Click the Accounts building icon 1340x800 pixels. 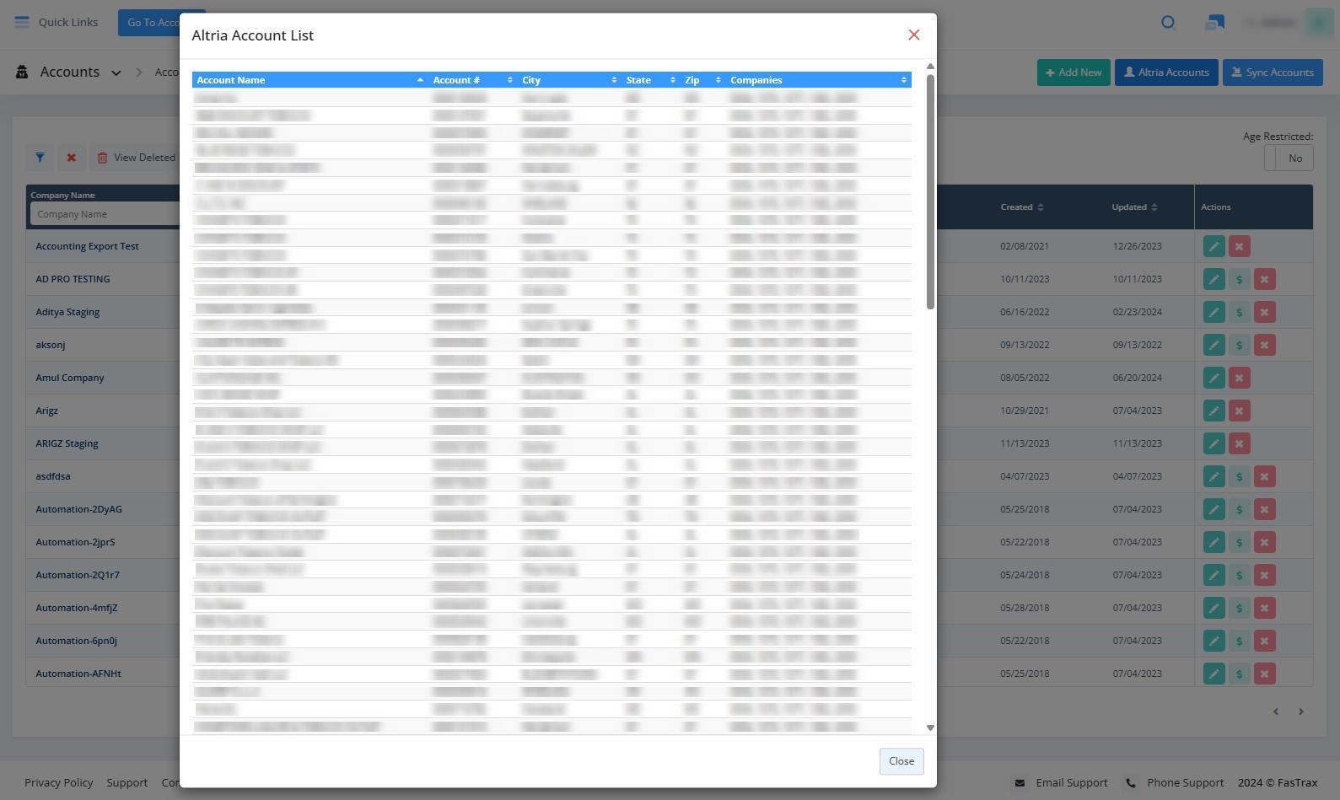point(22,72)
